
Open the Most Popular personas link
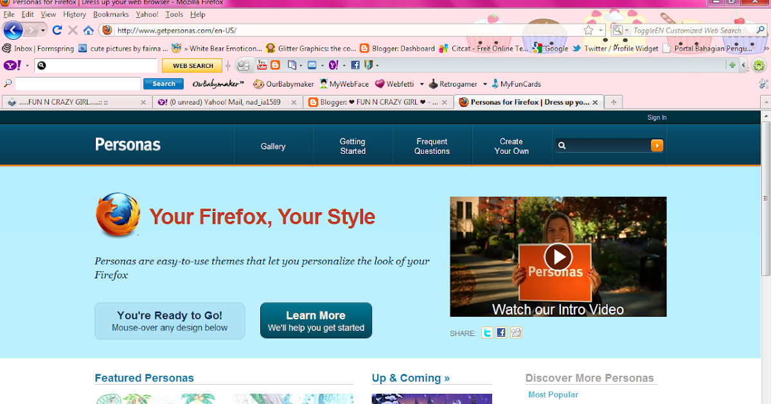click(x=553, y=394)
